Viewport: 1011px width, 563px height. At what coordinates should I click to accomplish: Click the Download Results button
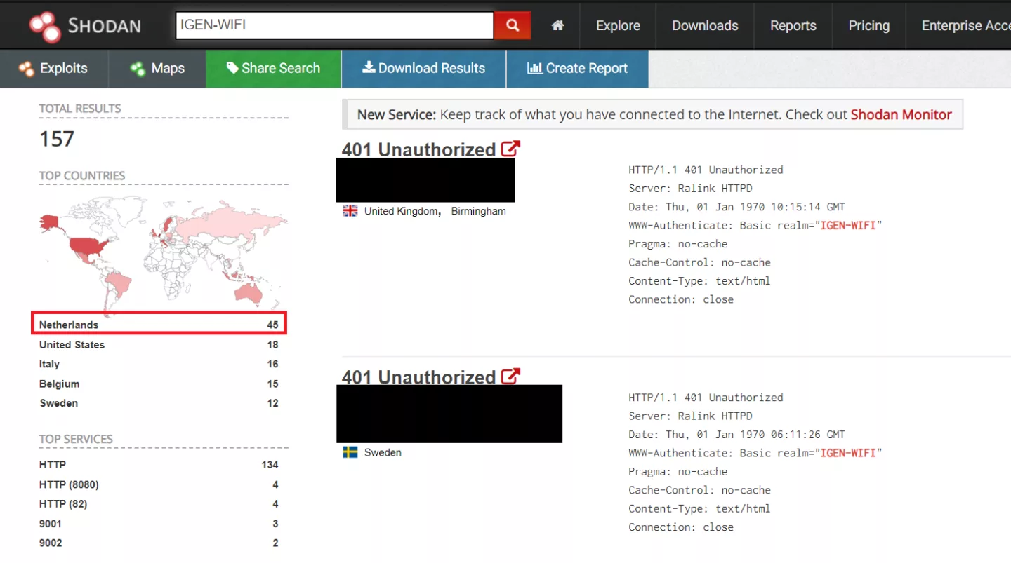pos(424,68)
